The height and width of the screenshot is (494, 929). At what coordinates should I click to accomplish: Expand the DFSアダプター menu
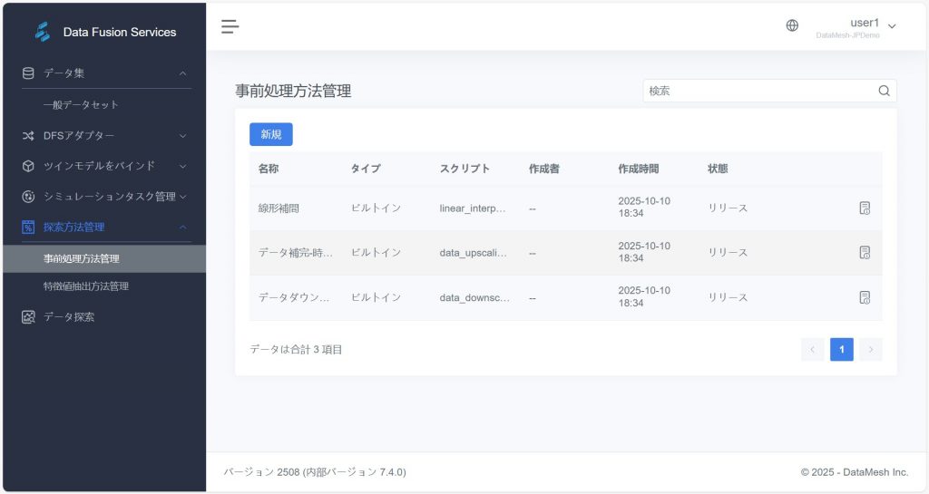click(x=182, y=136)
